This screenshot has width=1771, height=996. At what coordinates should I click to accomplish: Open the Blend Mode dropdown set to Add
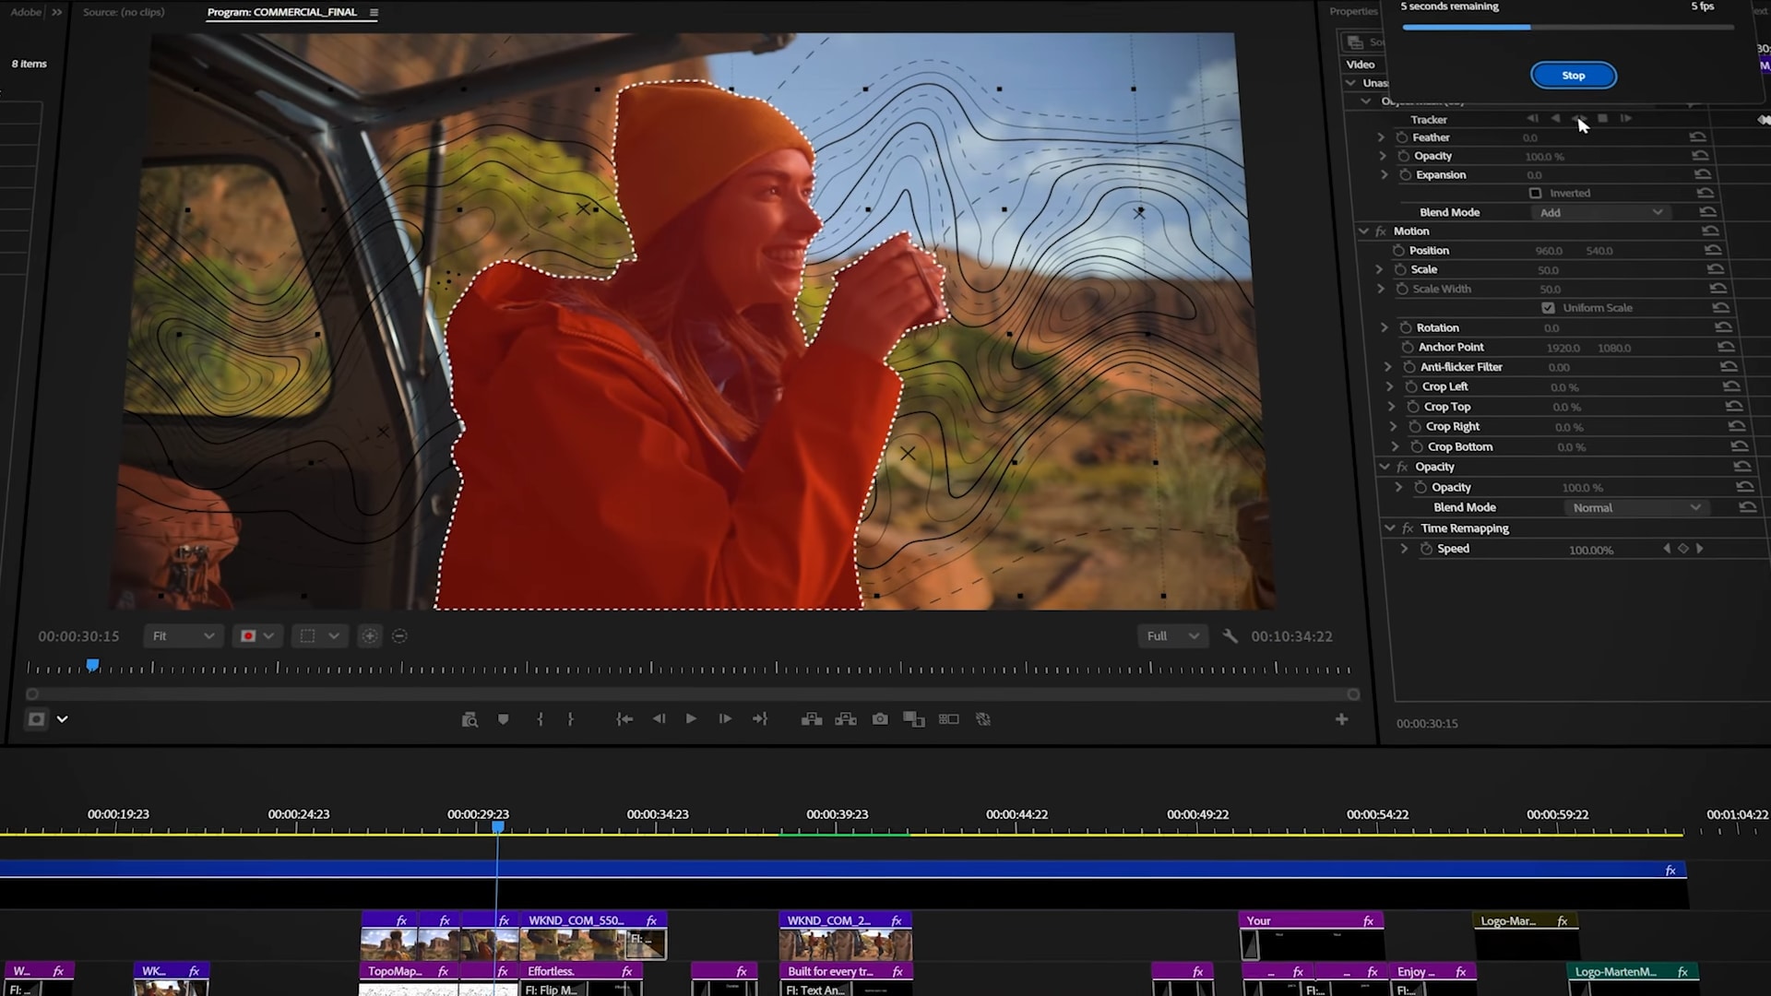(1600, 212)
